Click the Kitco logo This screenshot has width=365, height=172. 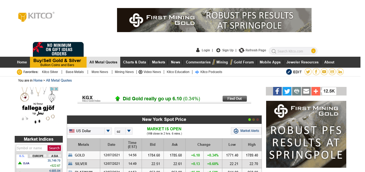(36, 16)
